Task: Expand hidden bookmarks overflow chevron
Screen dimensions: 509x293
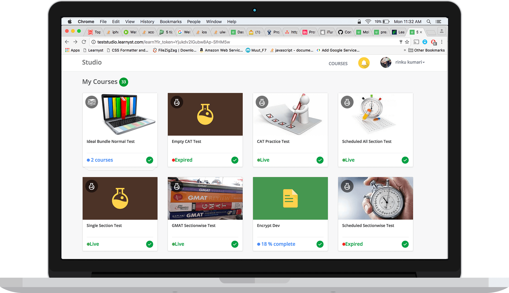Action: (405, 50)
